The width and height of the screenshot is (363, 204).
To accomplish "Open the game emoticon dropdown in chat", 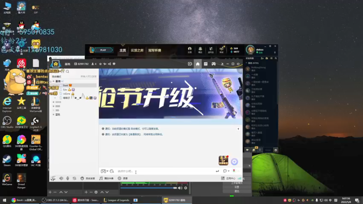I will point(105,171).
